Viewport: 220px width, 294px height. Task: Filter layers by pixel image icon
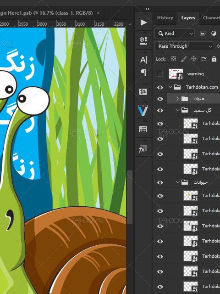tap(203, 33)
